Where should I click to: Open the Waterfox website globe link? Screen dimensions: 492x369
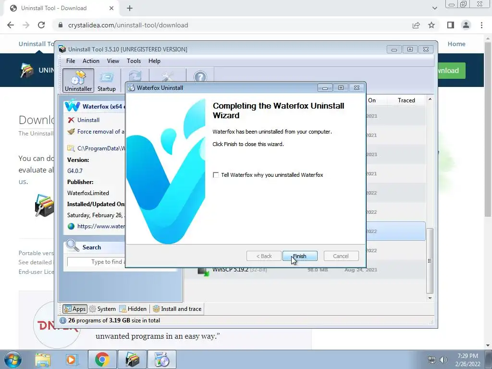tap(71, 226)
